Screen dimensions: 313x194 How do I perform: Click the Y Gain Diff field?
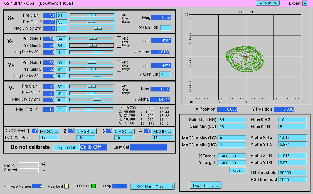click(x=165, y=74)
